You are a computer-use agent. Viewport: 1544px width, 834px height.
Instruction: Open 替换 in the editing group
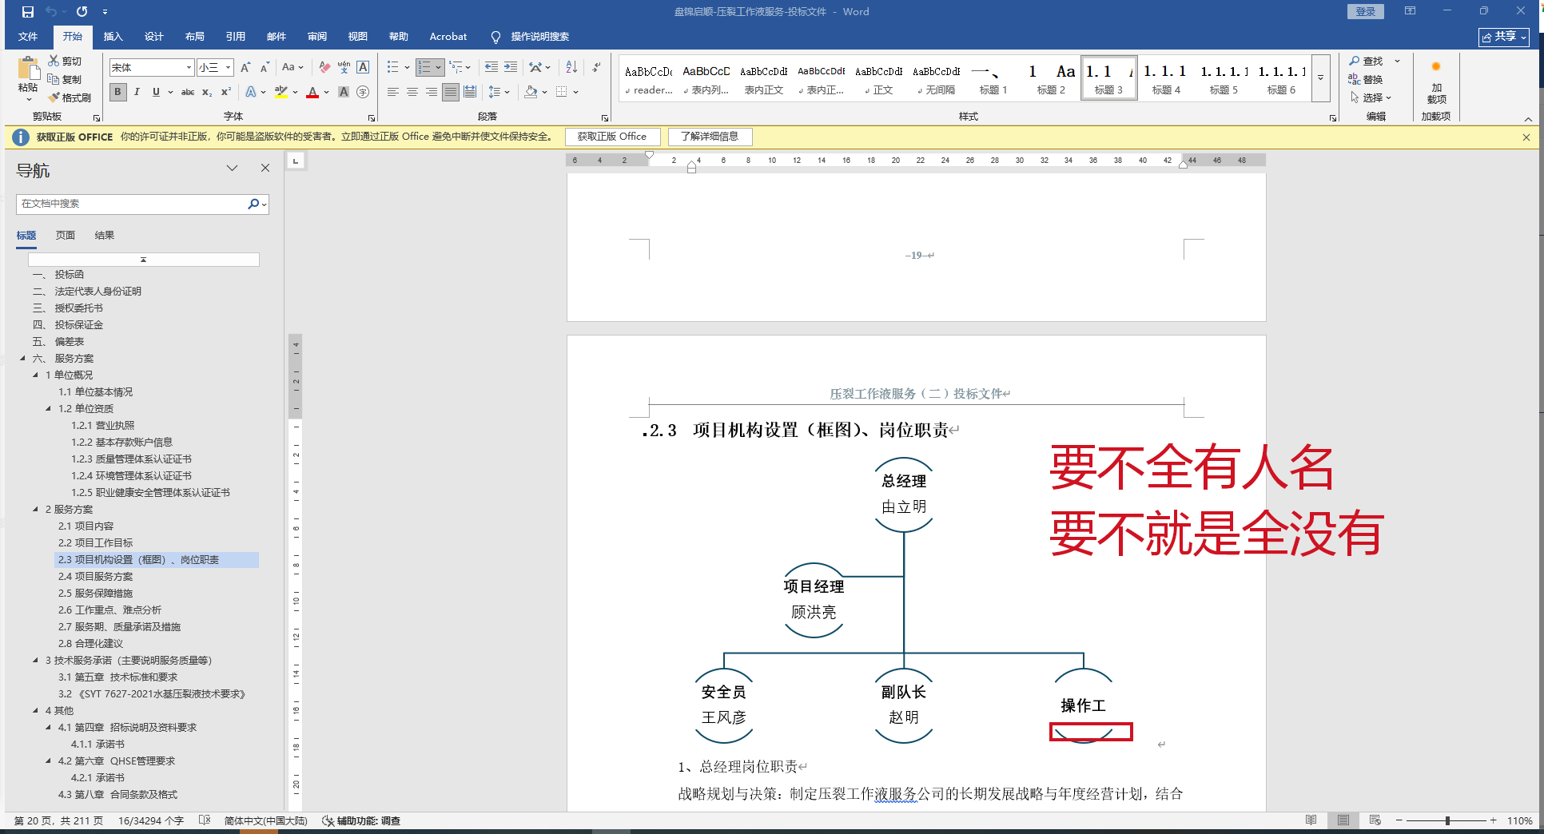click(x=1366, y=79)
